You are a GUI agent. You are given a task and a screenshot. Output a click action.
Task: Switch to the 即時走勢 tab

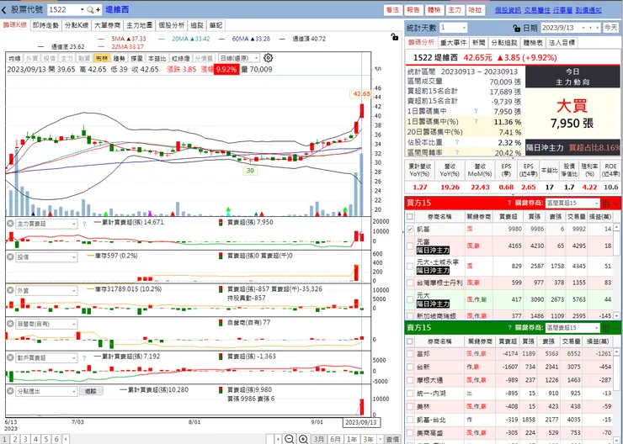[45, 25]
